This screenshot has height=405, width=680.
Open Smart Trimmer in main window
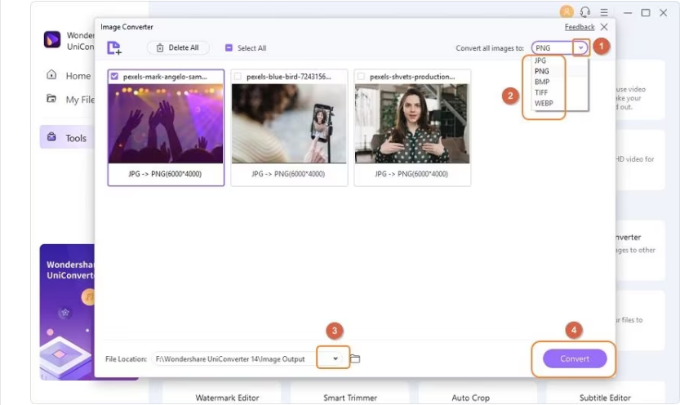pyautogui.click(x=350, y=398)
